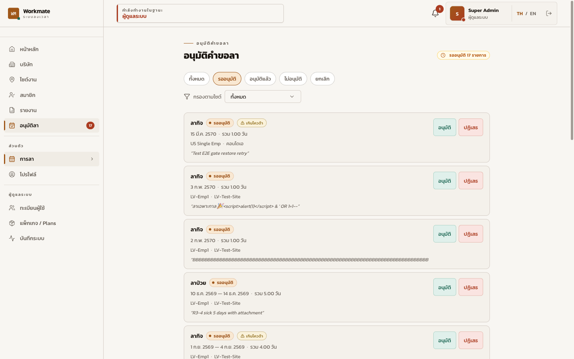Click เกินโควต้า warning on 1 ก.ย. 2569 request
The image size is (574, 359).
pyautogui.click(x=252, y=336)
